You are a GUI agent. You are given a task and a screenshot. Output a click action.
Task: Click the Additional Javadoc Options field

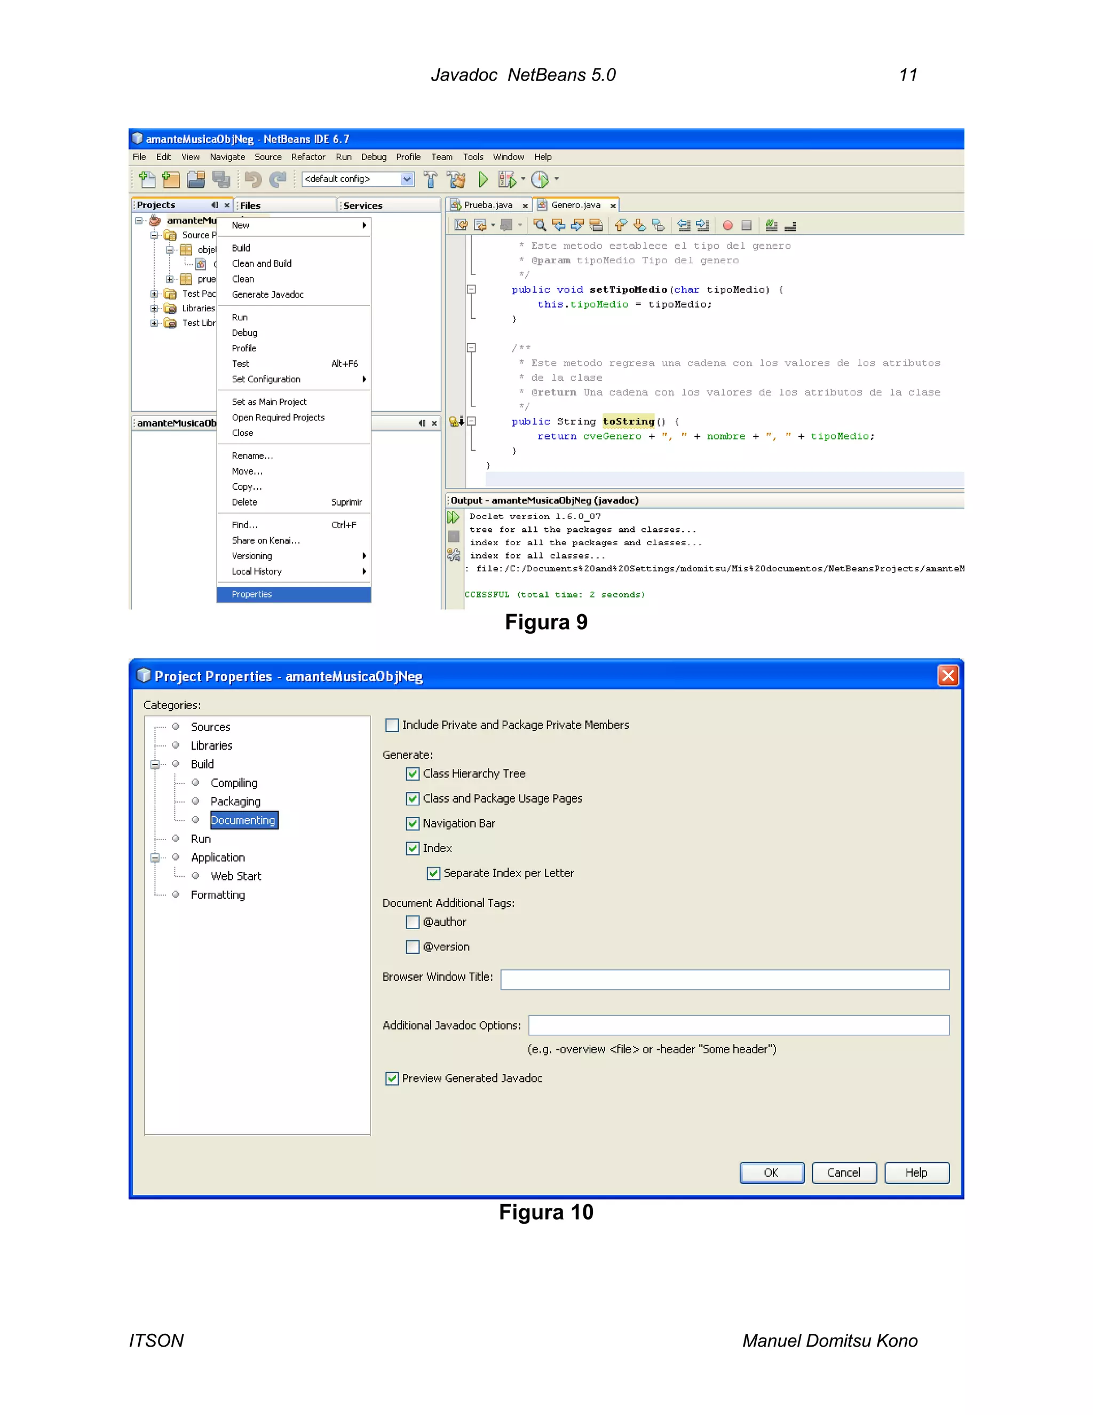click(739, 1026)
